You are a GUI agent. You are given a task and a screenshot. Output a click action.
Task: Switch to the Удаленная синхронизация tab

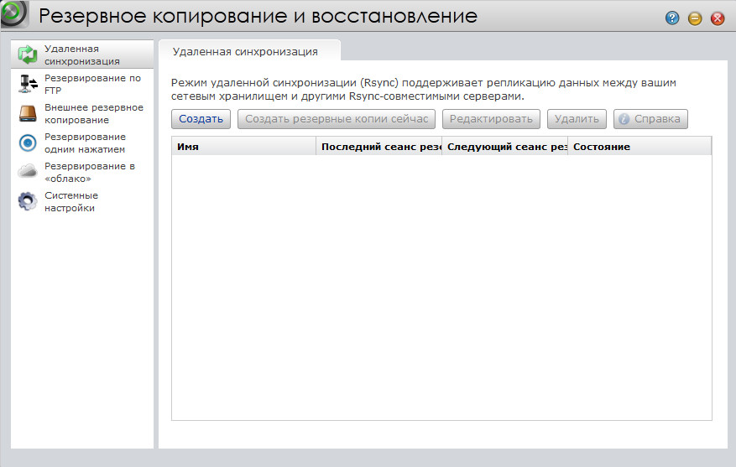245,52
